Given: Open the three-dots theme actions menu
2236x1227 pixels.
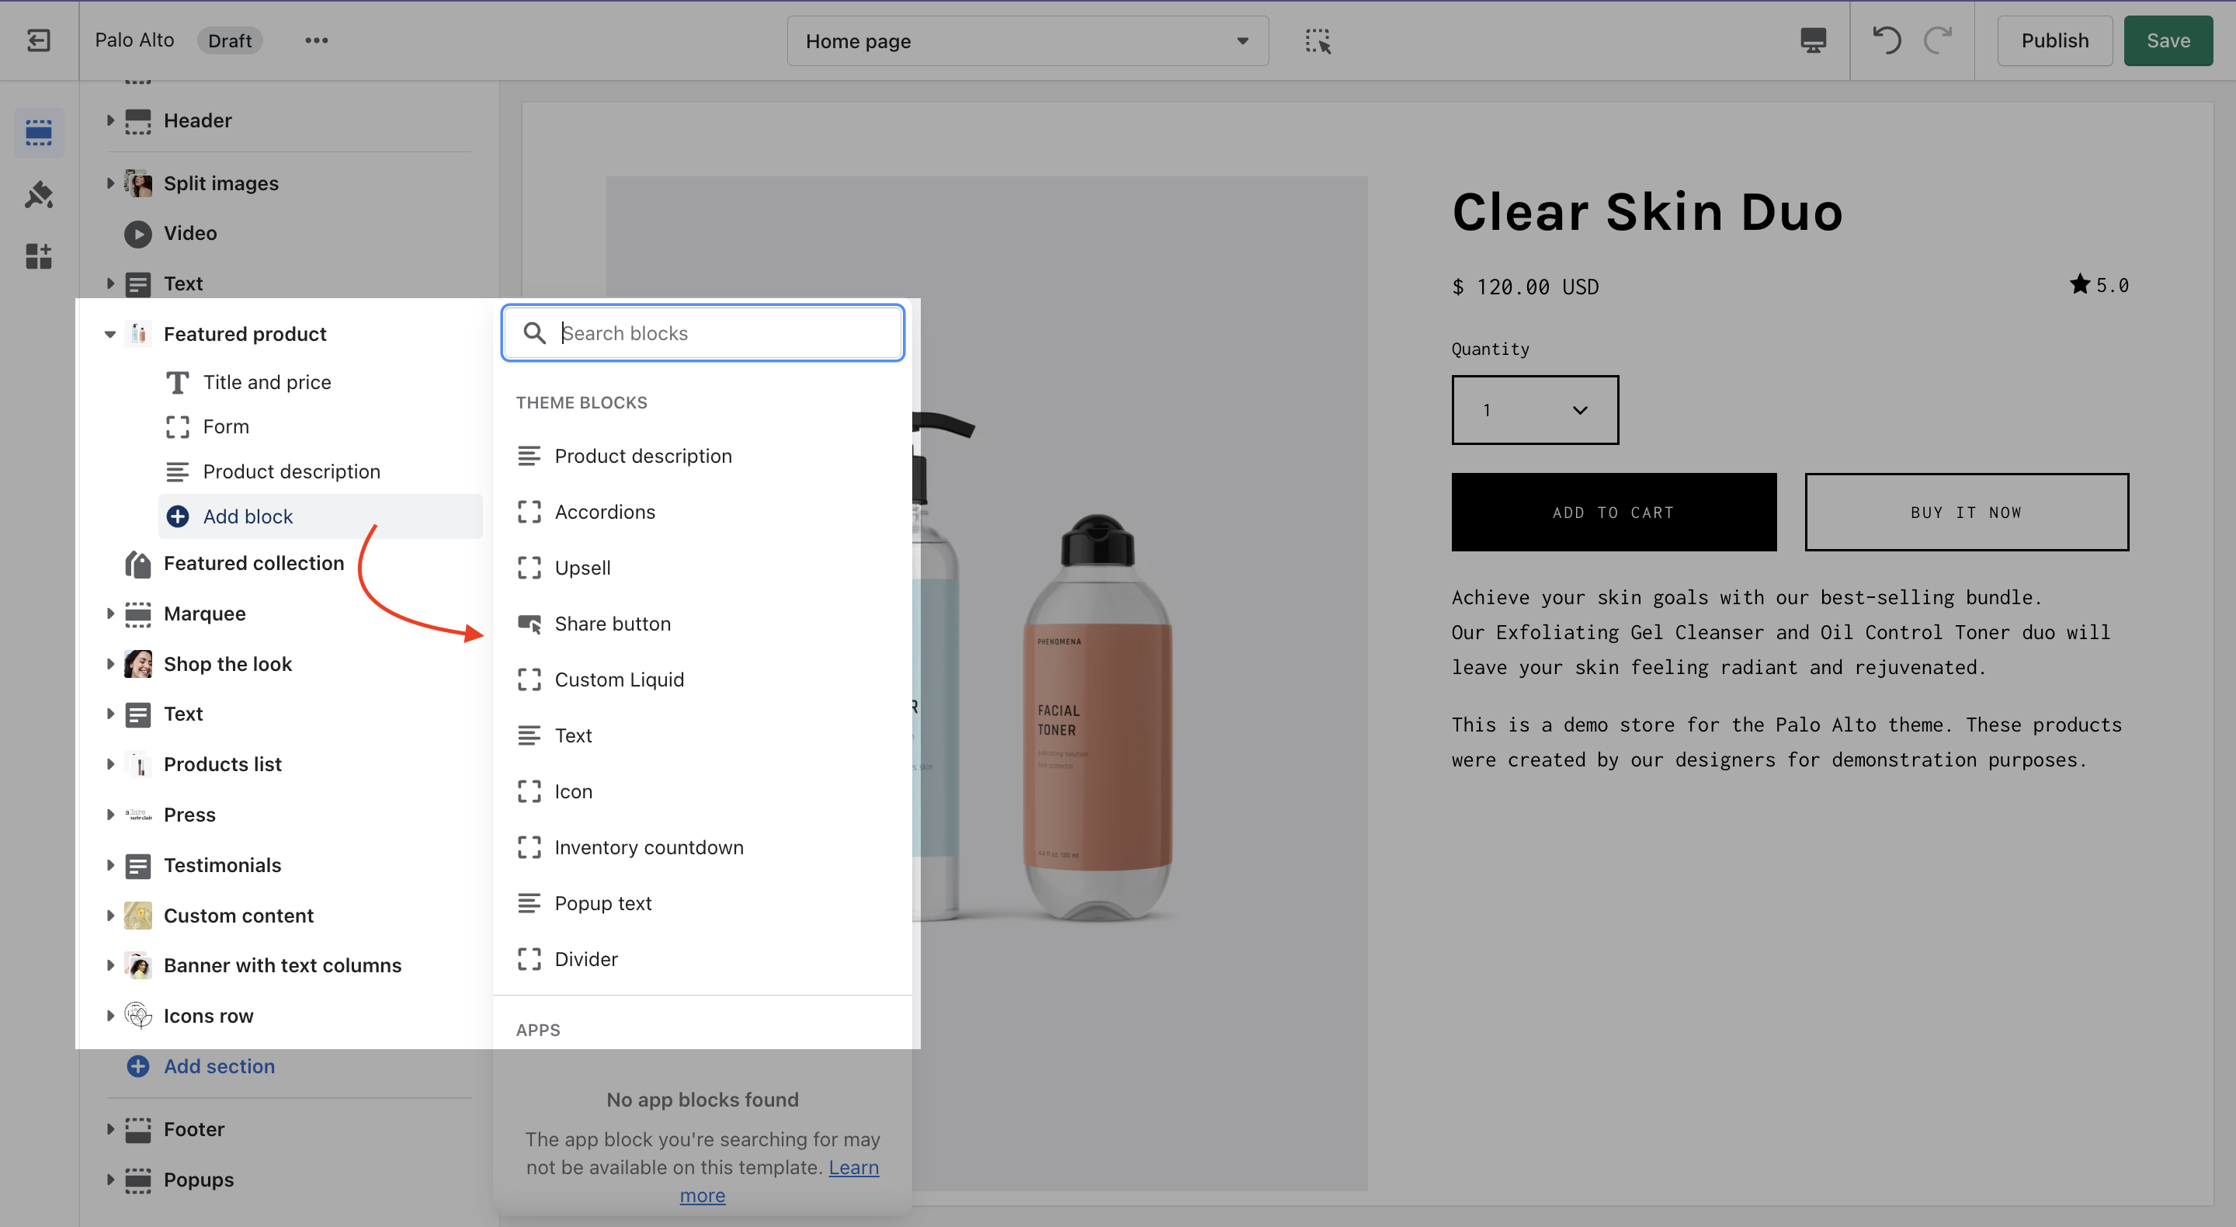Looking at the screenshot, I should point(316,40).
